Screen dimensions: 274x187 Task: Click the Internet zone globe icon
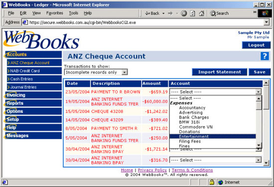[x=221, y=183]
